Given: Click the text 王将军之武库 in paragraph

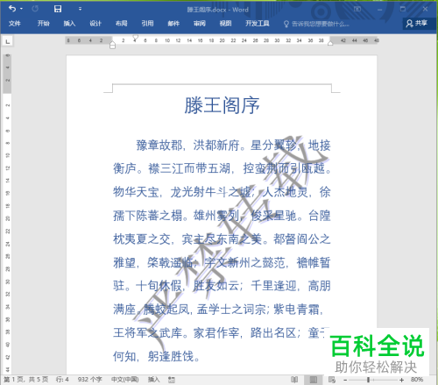Looking at the screenshot, I should tap(147, 332).
